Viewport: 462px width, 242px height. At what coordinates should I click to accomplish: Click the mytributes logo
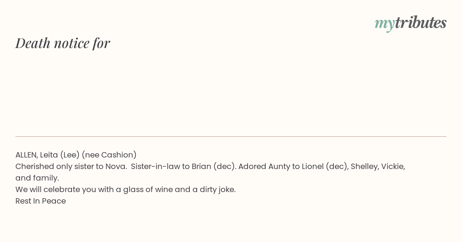[x=410, y=23]
